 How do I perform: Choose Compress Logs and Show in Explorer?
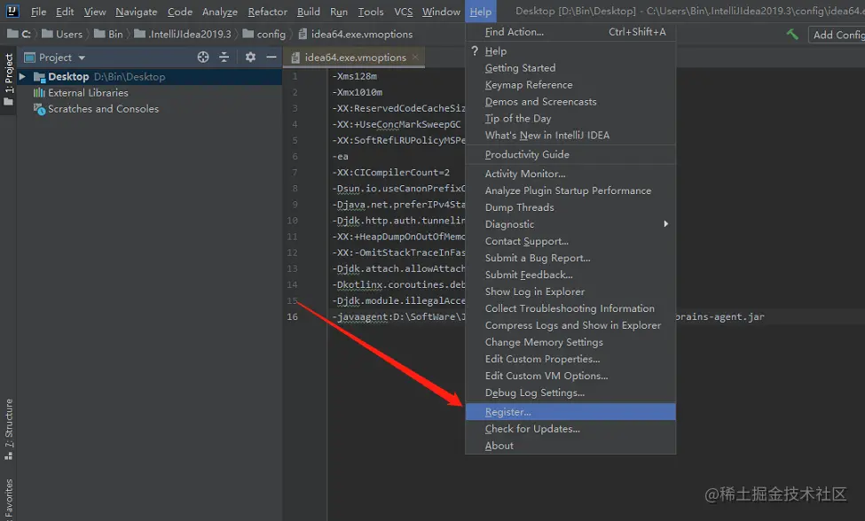(570, 325)
